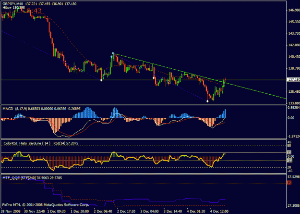Viewport: 300px width, 214px height.
Task: Click the 1 Dec 09:20 time label
Action: pyautogui.click(x=57, y=211)
